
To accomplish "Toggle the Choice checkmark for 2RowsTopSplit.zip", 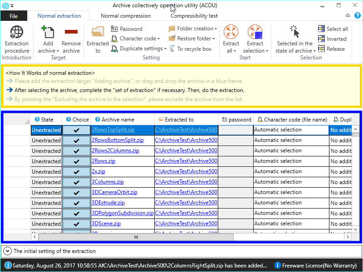I will pyautogui.click(x=76, y=130).
